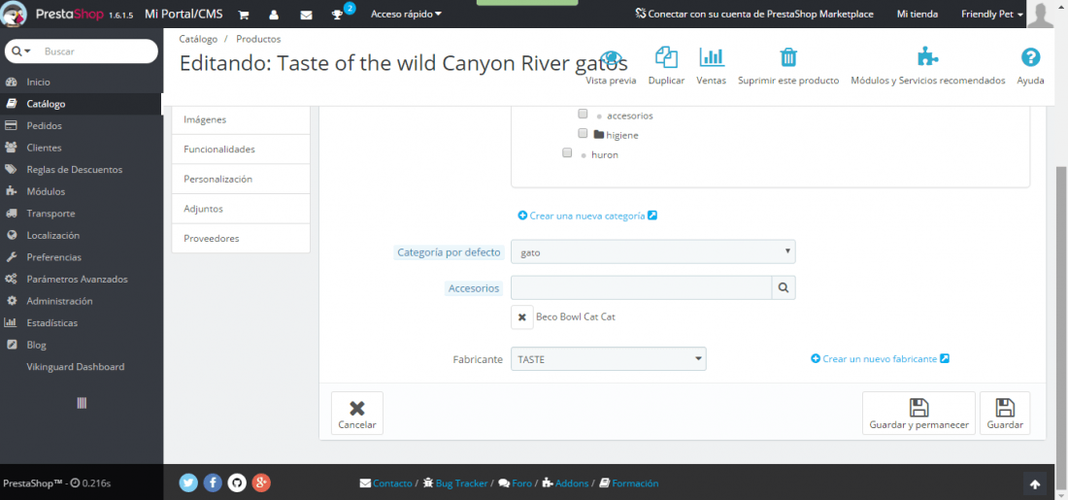Click the trash icon to delete the product
The width and height of the screenshot is (1068, 500).
788,58
